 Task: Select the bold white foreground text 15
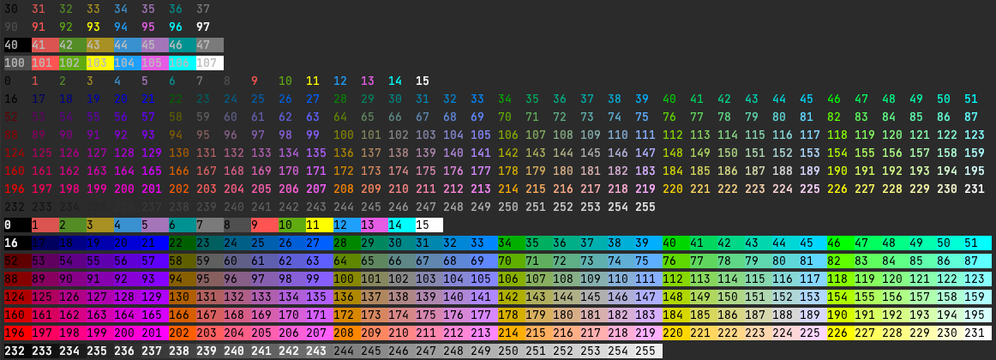423,81
